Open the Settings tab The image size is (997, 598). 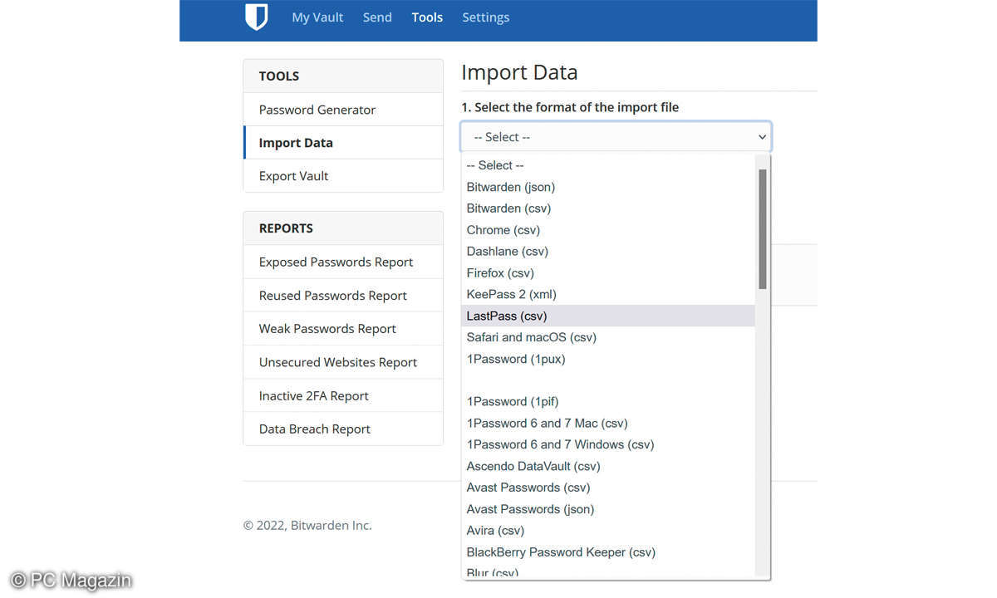tap(486, 17)
